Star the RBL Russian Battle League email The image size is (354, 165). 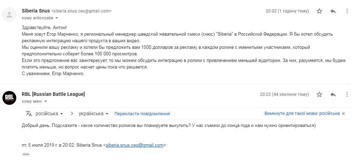[x=319, y=94]
